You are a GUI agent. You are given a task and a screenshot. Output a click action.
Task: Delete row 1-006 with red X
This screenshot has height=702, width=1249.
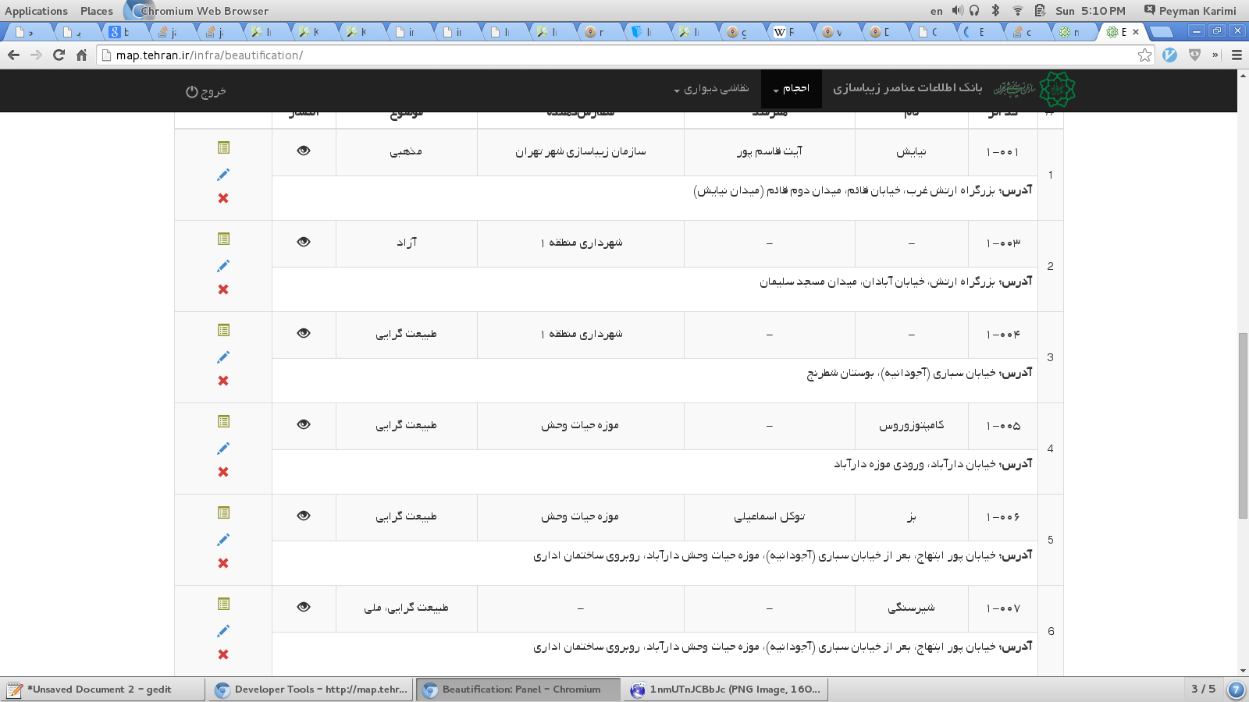coord(223,563)
